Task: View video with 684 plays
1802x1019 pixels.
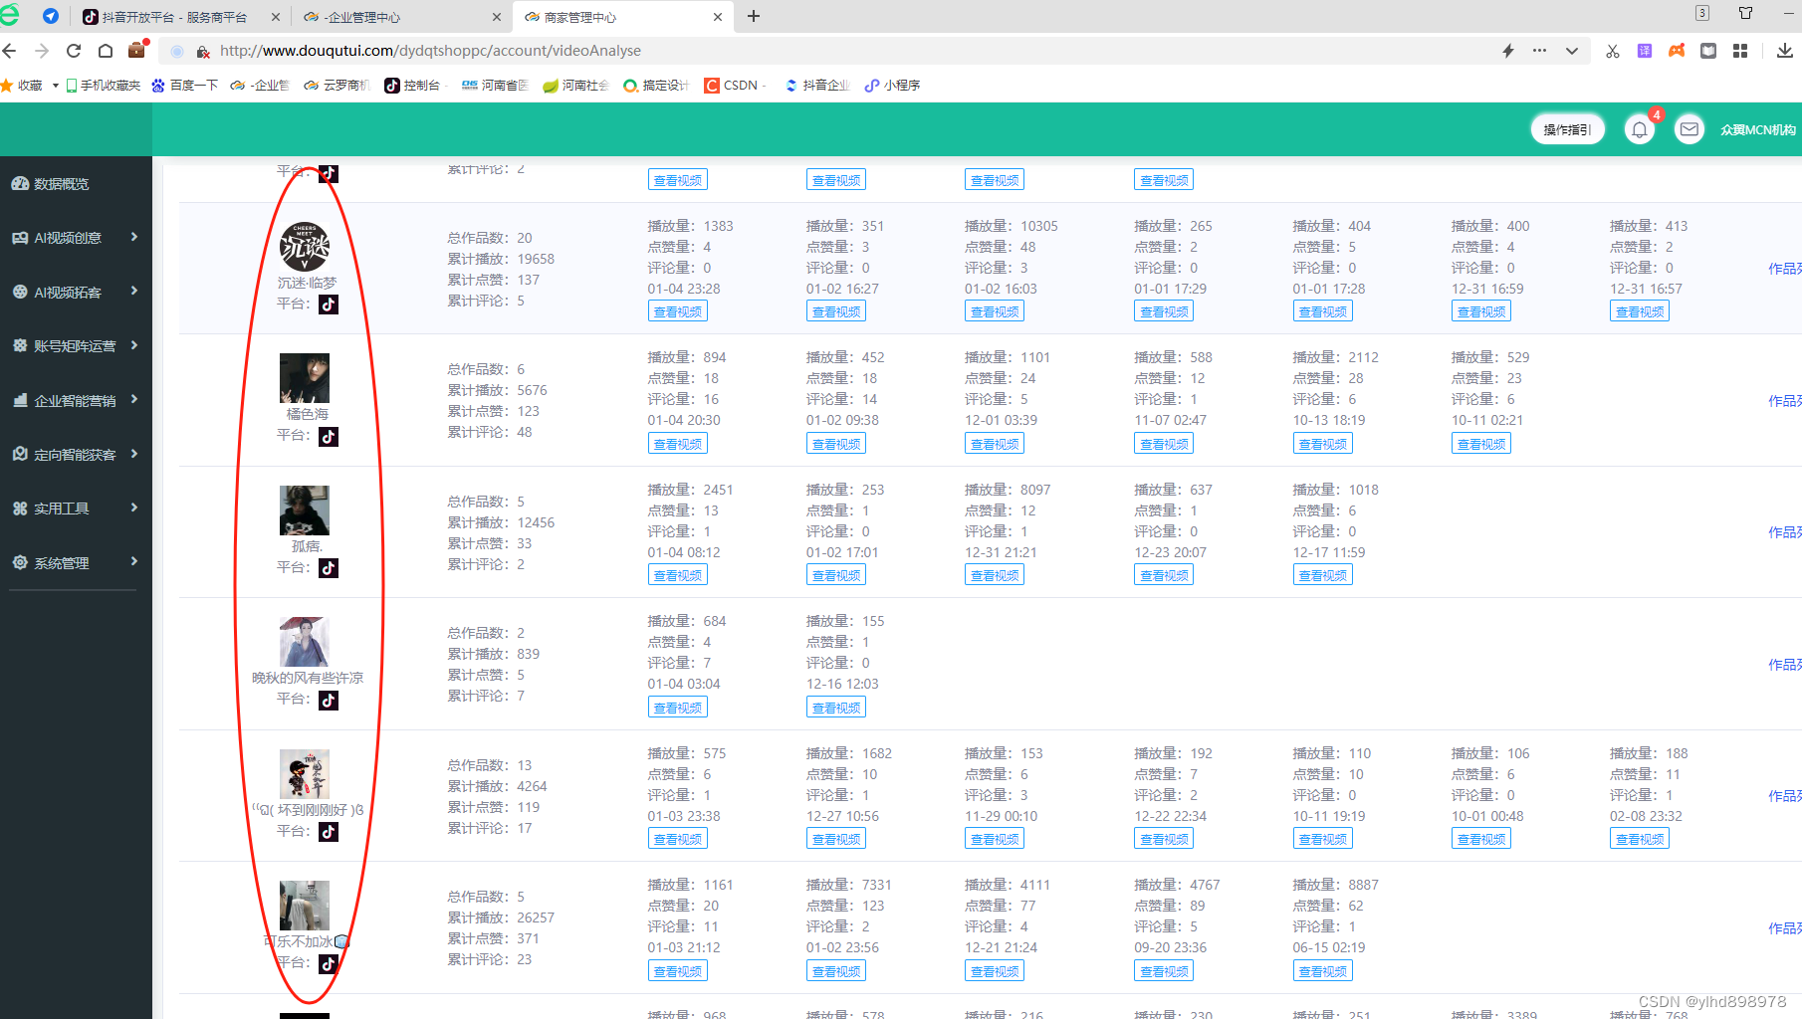Action: pyautogui.click(x=678, y=708)
